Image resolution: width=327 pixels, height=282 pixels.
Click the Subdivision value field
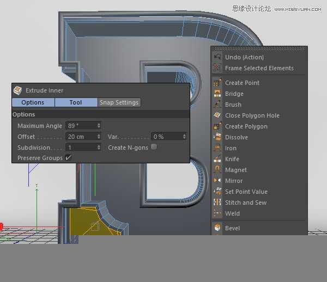pyautogui.click(x=83, y=148)
